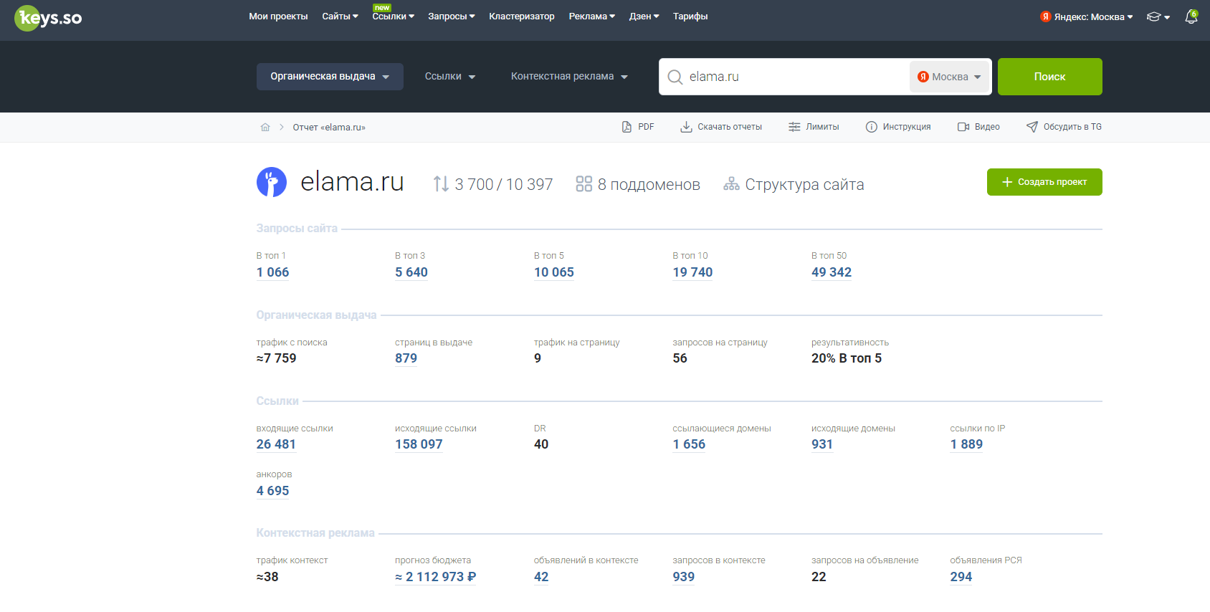The width and height of the screenshot is (1210, 612).
Task: Click the download reports icon
Action: pyautogui.click(x=686, y=127)
